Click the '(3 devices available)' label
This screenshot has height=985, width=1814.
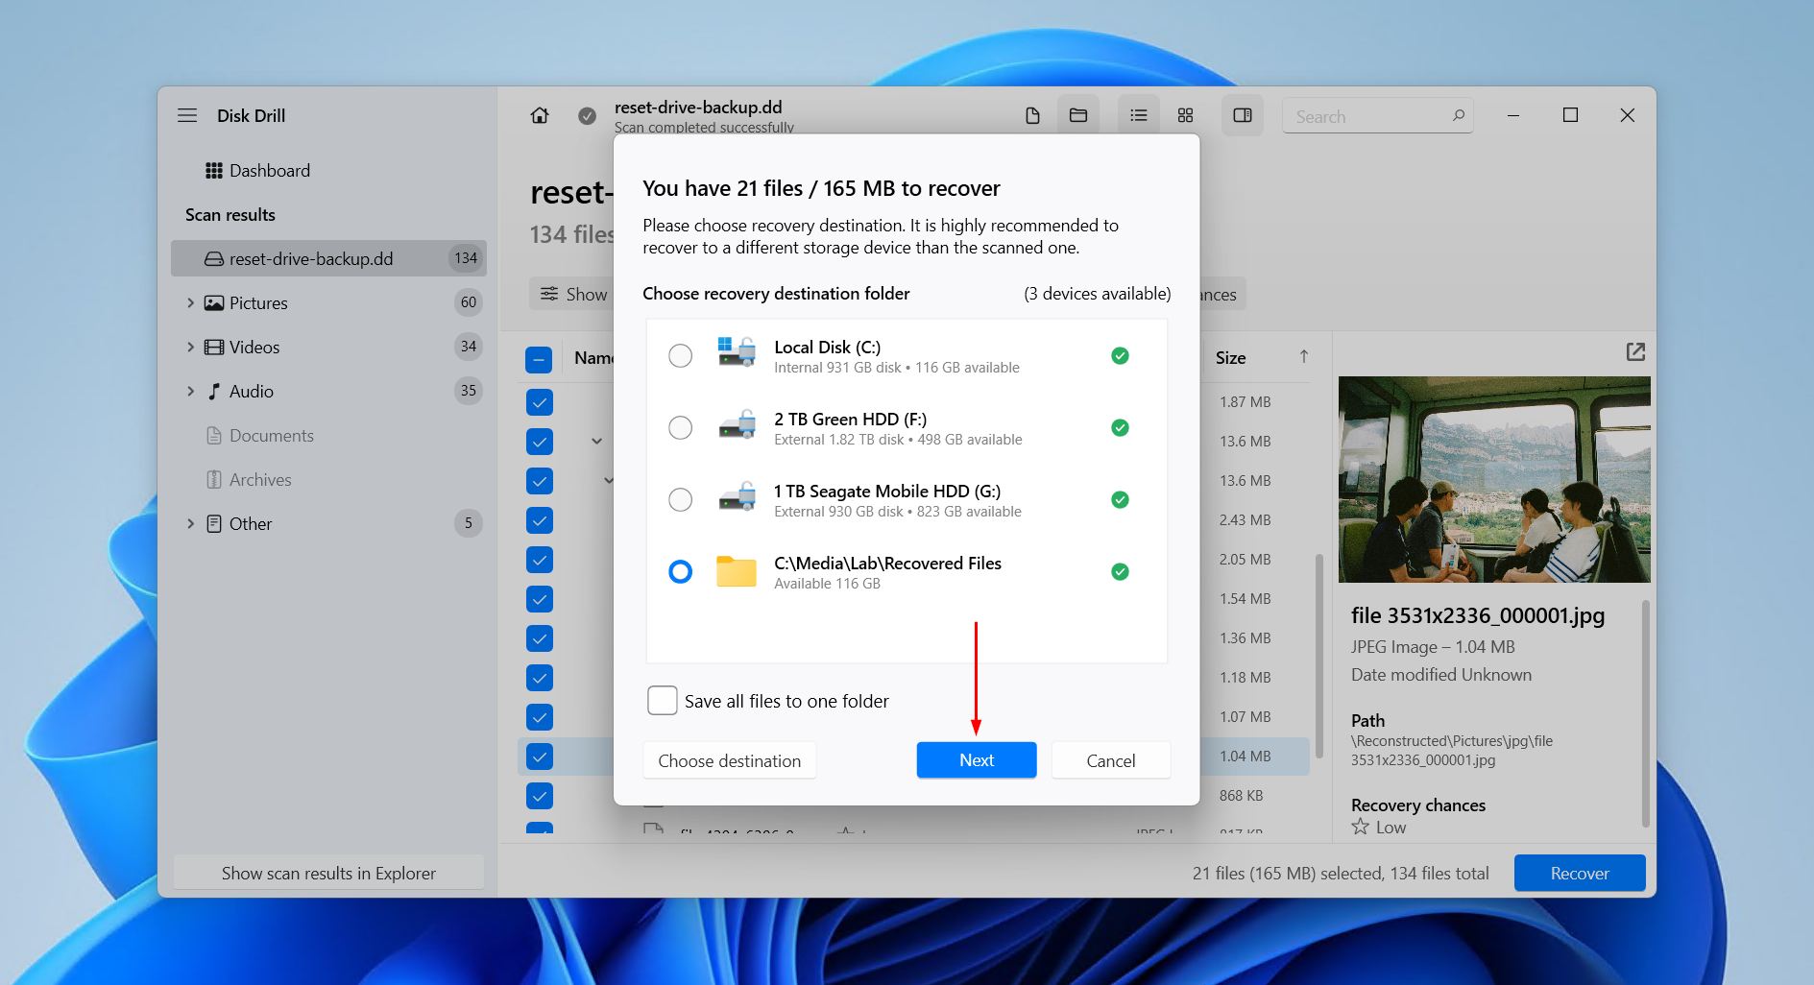(x=1098, y=294)
